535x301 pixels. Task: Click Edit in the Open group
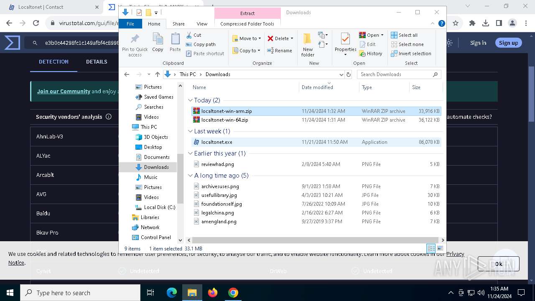click(x=367, y=44)
